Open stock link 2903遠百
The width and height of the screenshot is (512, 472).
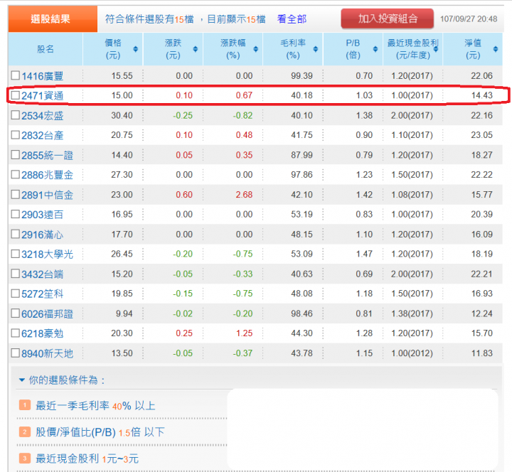(42, 215)
